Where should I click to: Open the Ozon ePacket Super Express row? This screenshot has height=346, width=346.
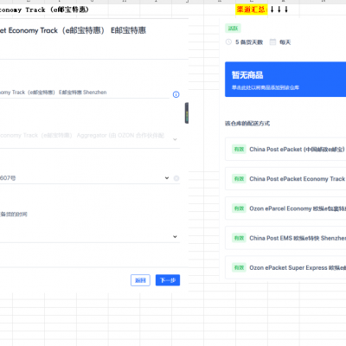pyautogui.click(x=285, y=267)
